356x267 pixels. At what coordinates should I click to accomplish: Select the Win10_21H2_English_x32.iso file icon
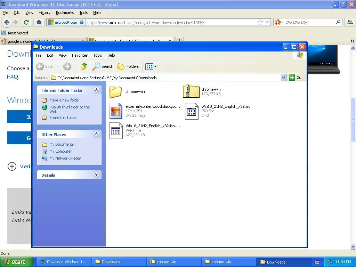pyautogui.click(x=192, y=111)
